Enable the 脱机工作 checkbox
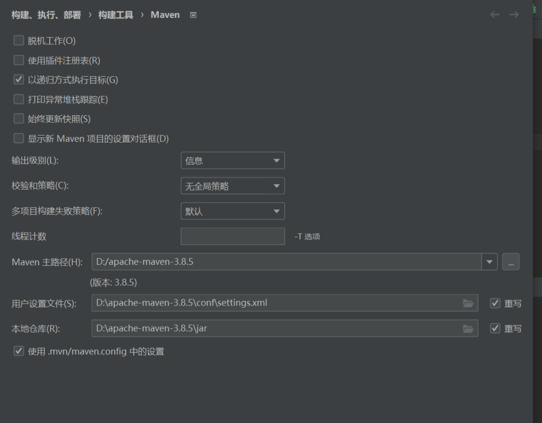The width and height of the screenshot is (542, 423). (x=19, y=41)
